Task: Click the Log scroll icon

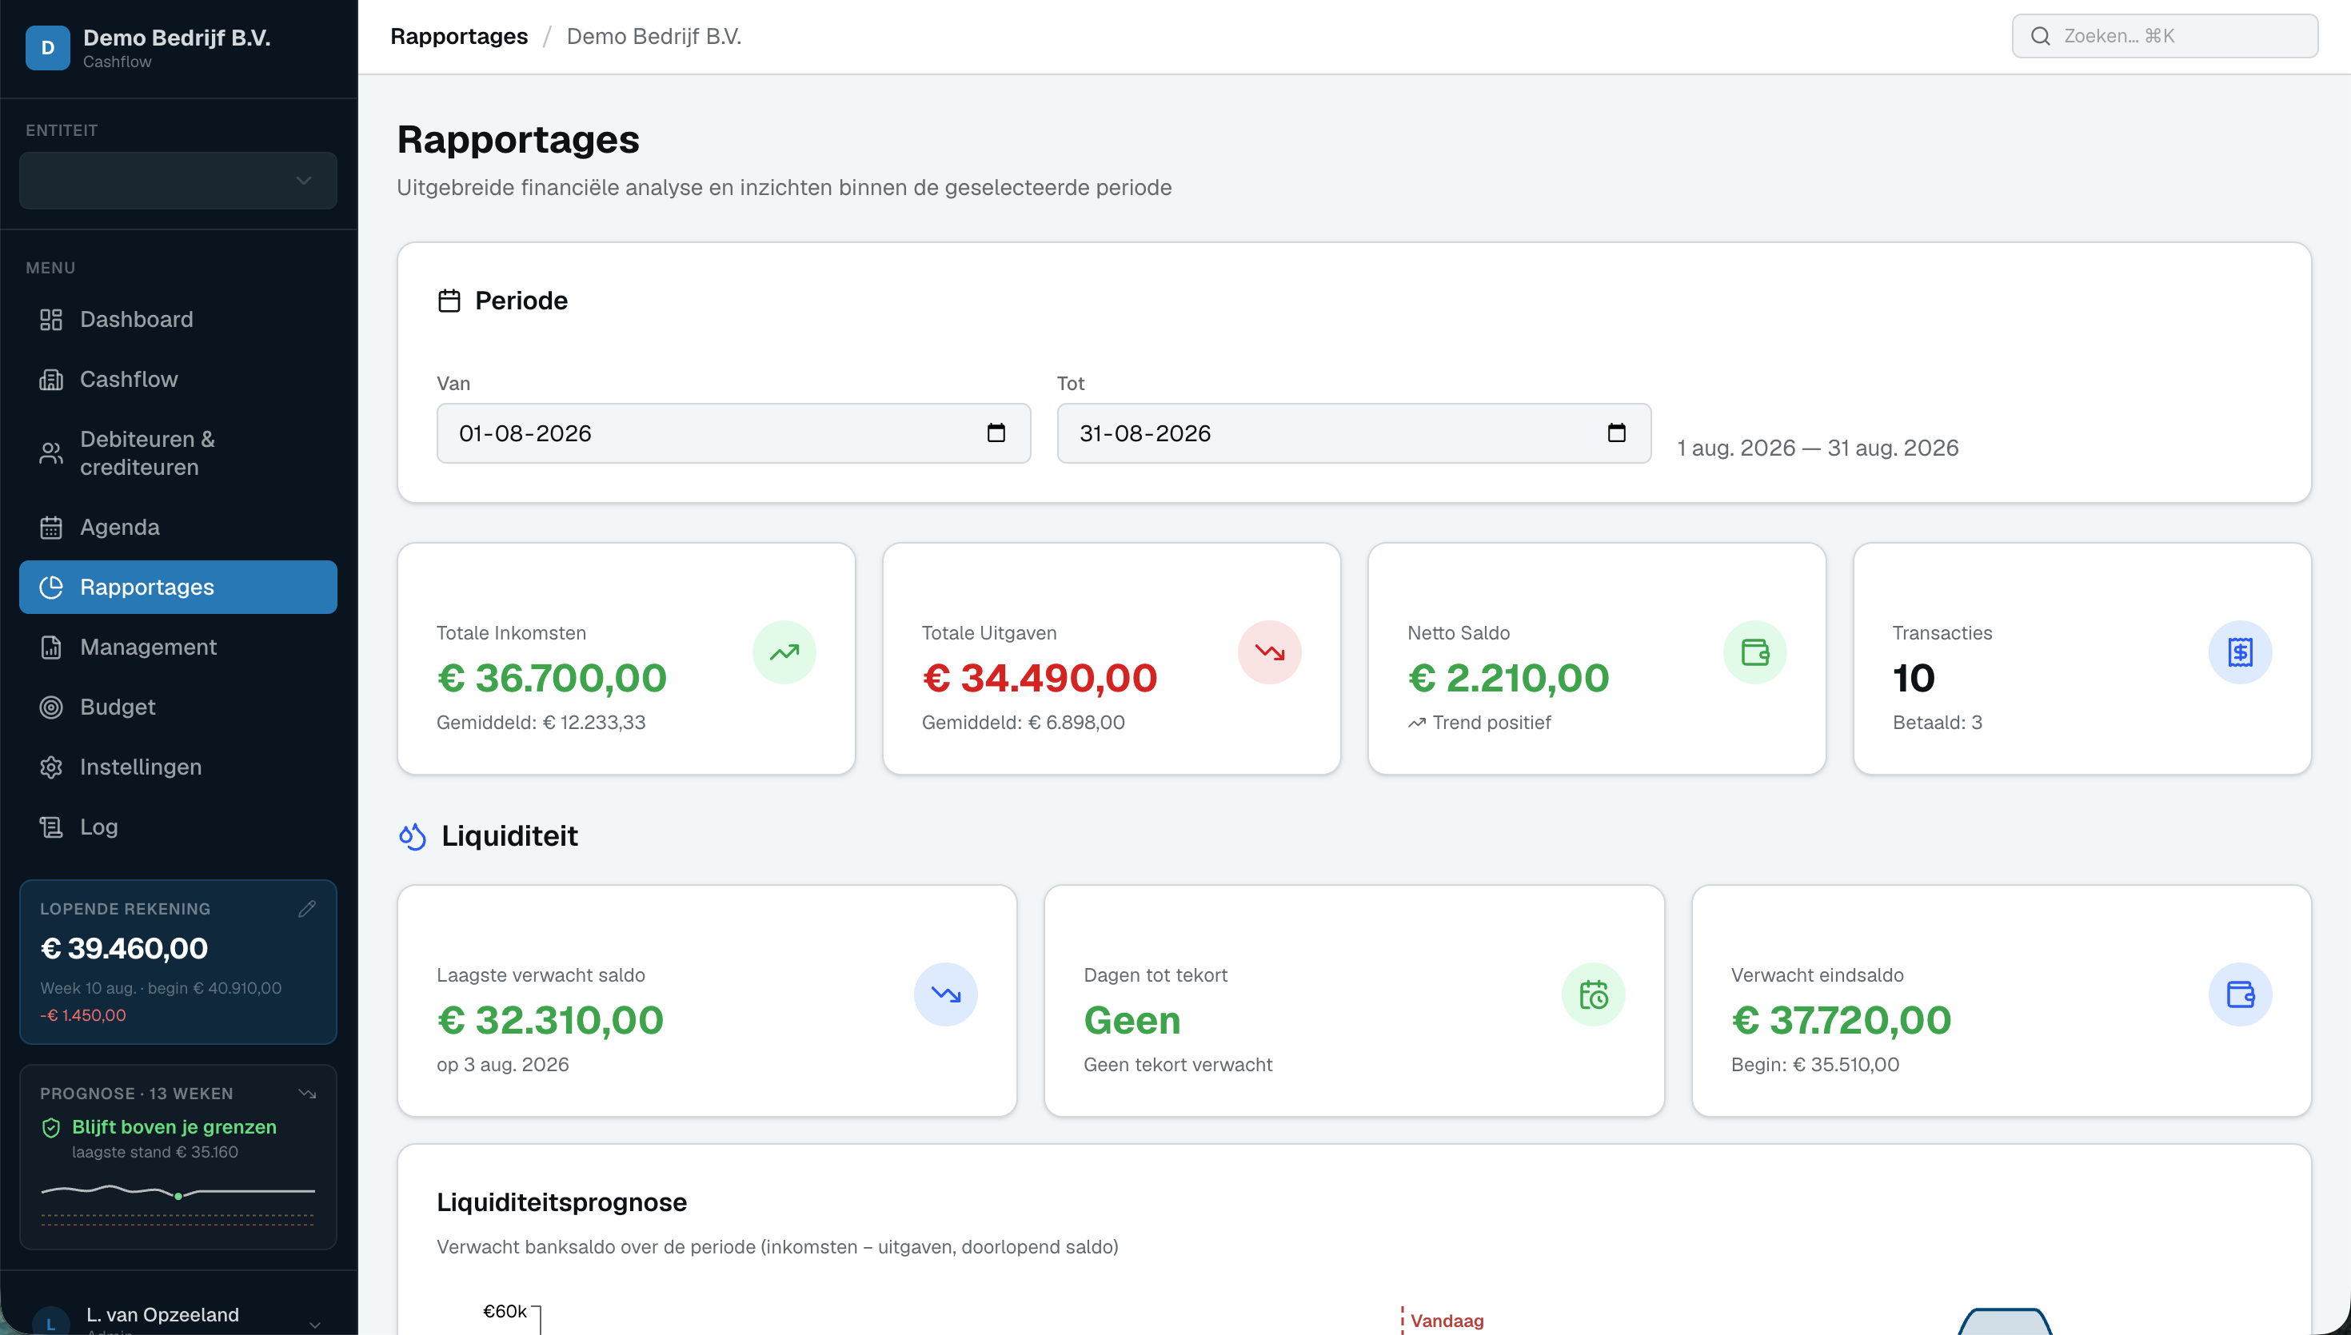Action: click(51, 827)
